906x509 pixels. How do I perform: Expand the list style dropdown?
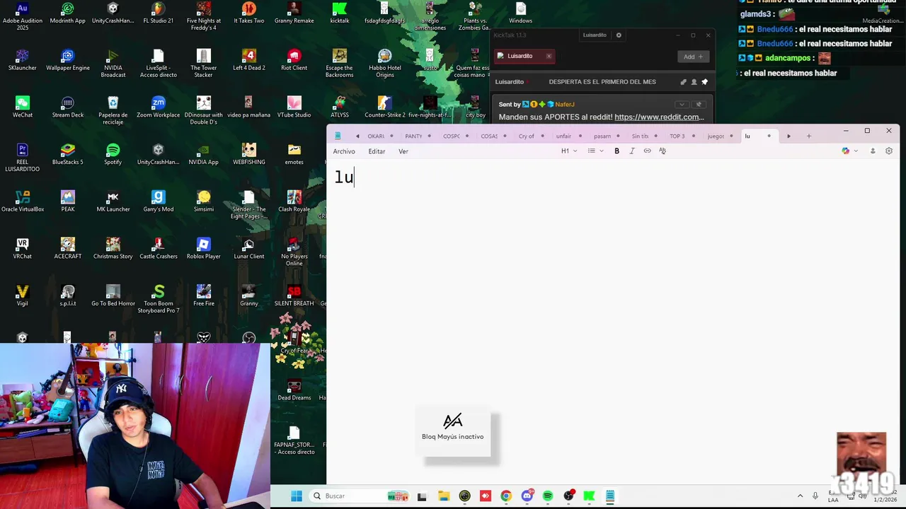(595, 151)
